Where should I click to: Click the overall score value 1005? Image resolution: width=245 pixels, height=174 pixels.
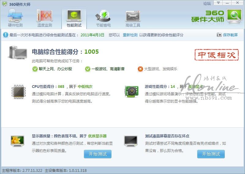(92, 52)
